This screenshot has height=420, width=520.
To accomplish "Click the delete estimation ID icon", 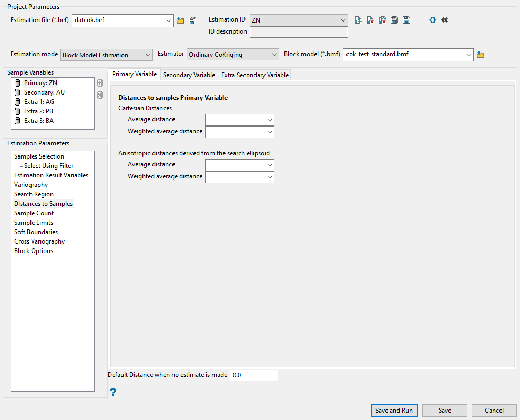I will click(370, 20).
